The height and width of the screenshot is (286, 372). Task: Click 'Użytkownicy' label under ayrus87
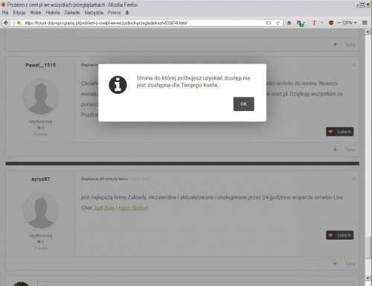[40, 235]
